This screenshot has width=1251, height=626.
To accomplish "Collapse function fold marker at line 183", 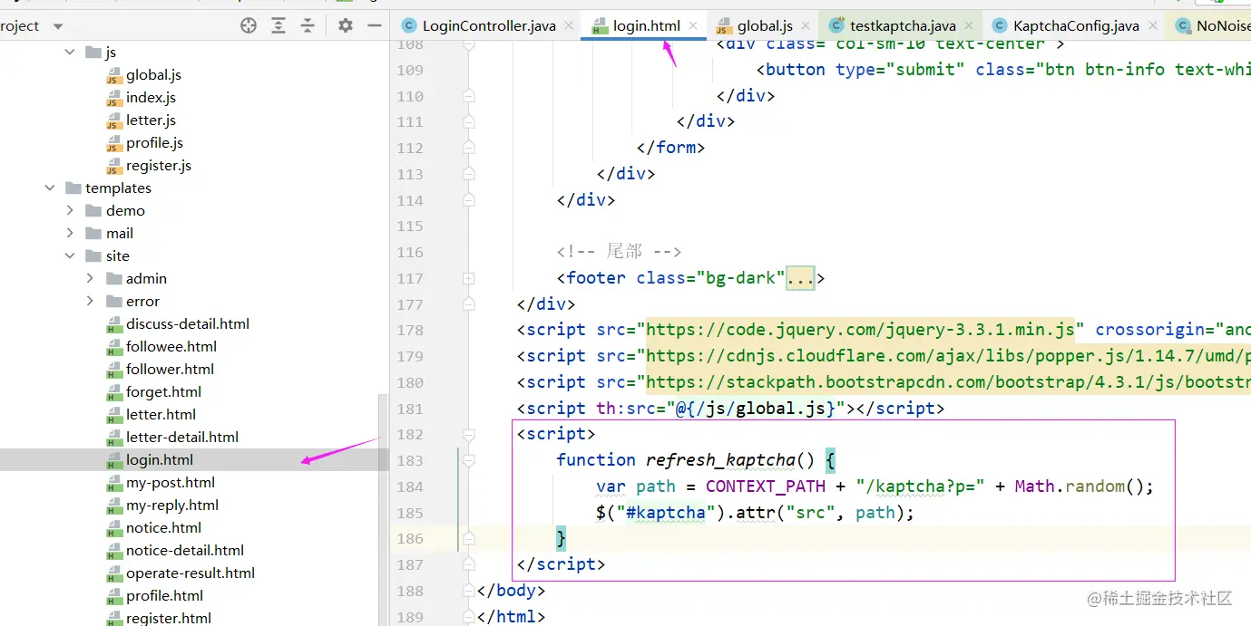I will click(468, 460).
